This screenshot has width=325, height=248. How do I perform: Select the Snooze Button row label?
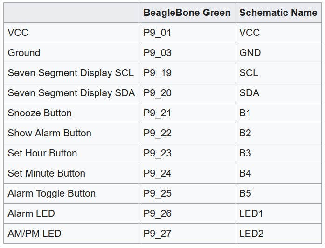click(x=71, y=113)
